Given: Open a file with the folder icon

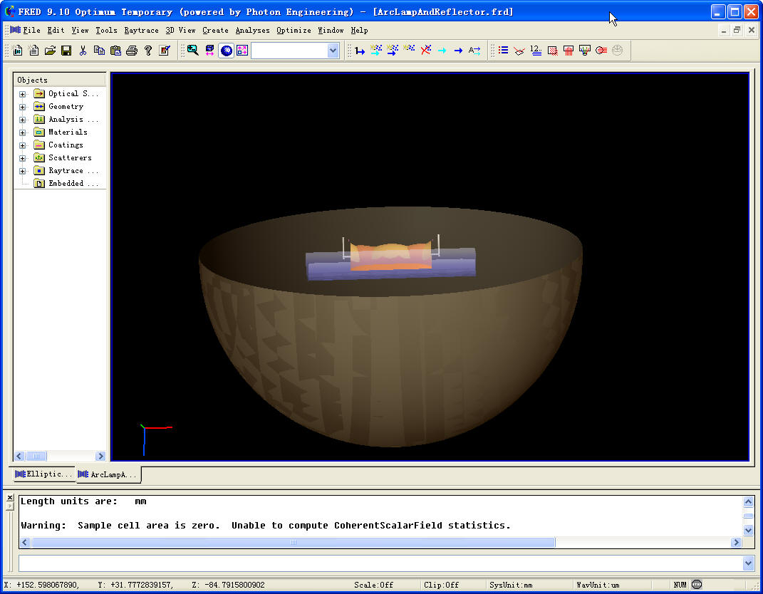Looking at the screenshot, I should pos(50,50).
